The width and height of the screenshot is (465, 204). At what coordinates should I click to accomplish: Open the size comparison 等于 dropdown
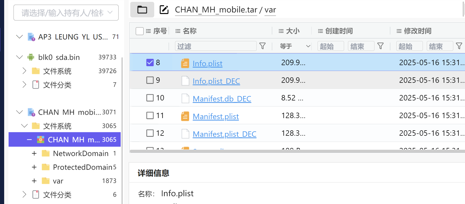click(x=295, y=46)
